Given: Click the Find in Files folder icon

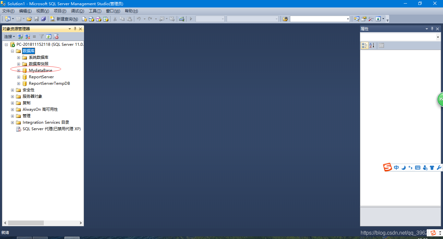Looking at the screenshot, I should point(285,19).
